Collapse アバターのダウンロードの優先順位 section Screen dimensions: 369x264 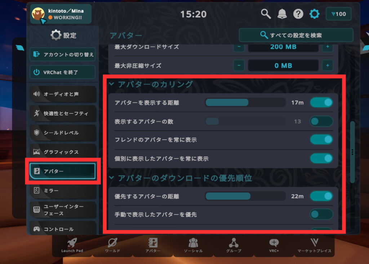112,178
